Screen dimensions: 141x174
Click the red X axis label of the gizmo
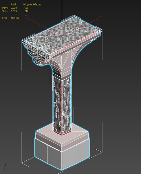100,17
